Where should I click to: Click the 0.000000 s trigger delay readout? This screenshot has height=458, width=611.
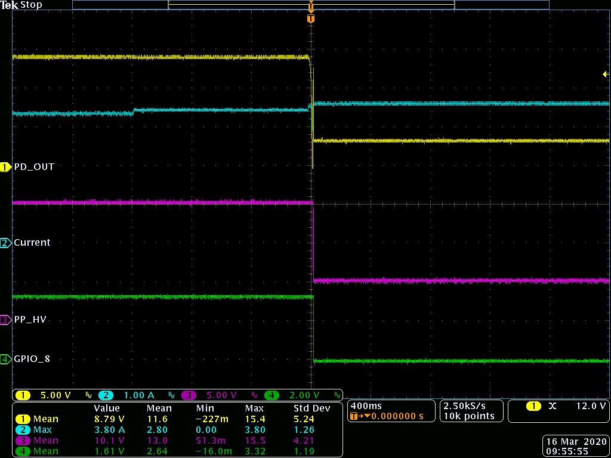[397, 416]
